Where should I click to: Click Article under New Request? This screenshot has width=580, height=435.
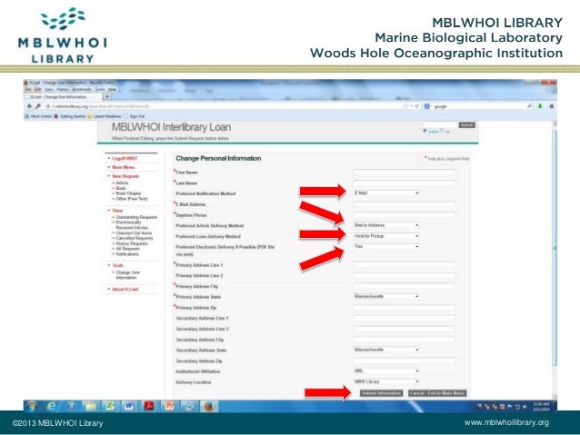pyautogui.click(x=122, y=183)
